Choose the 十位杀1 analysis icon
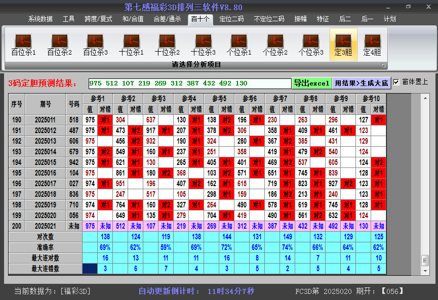The width and height of the screenshot is (438, 300). click(x=131, y=45)
